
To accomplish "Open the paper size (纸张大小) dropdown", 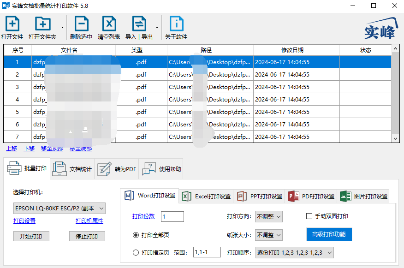I will (x=269, y=235).
